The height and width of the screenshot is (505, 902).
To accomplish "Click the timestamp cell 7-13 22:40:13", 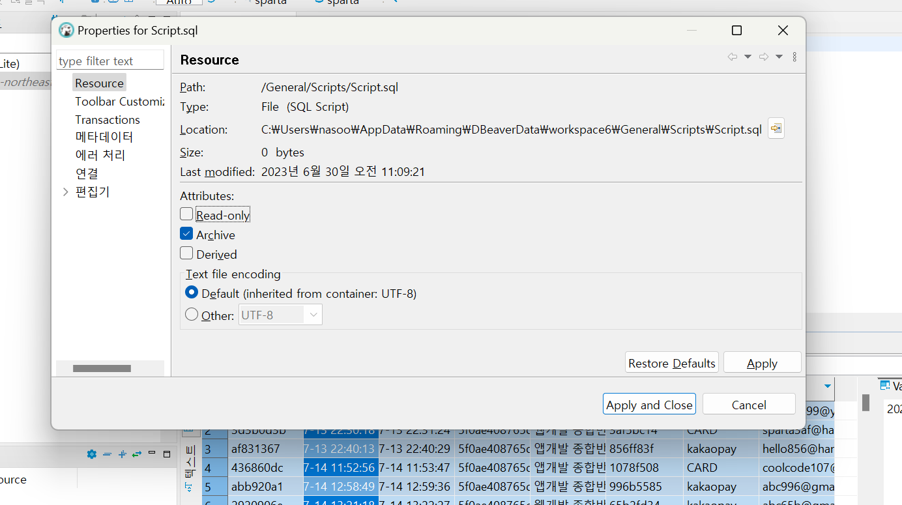I will click(341, 449).
